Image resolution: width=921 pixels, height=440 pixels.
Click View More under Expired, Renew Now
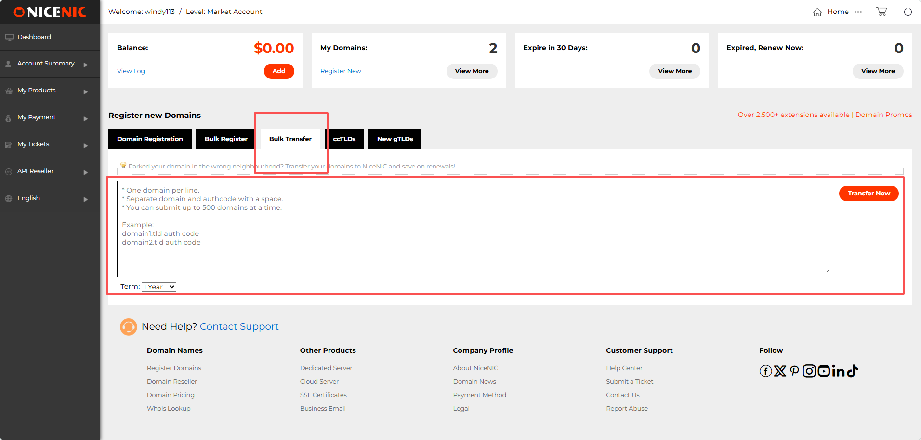[878, 71]
